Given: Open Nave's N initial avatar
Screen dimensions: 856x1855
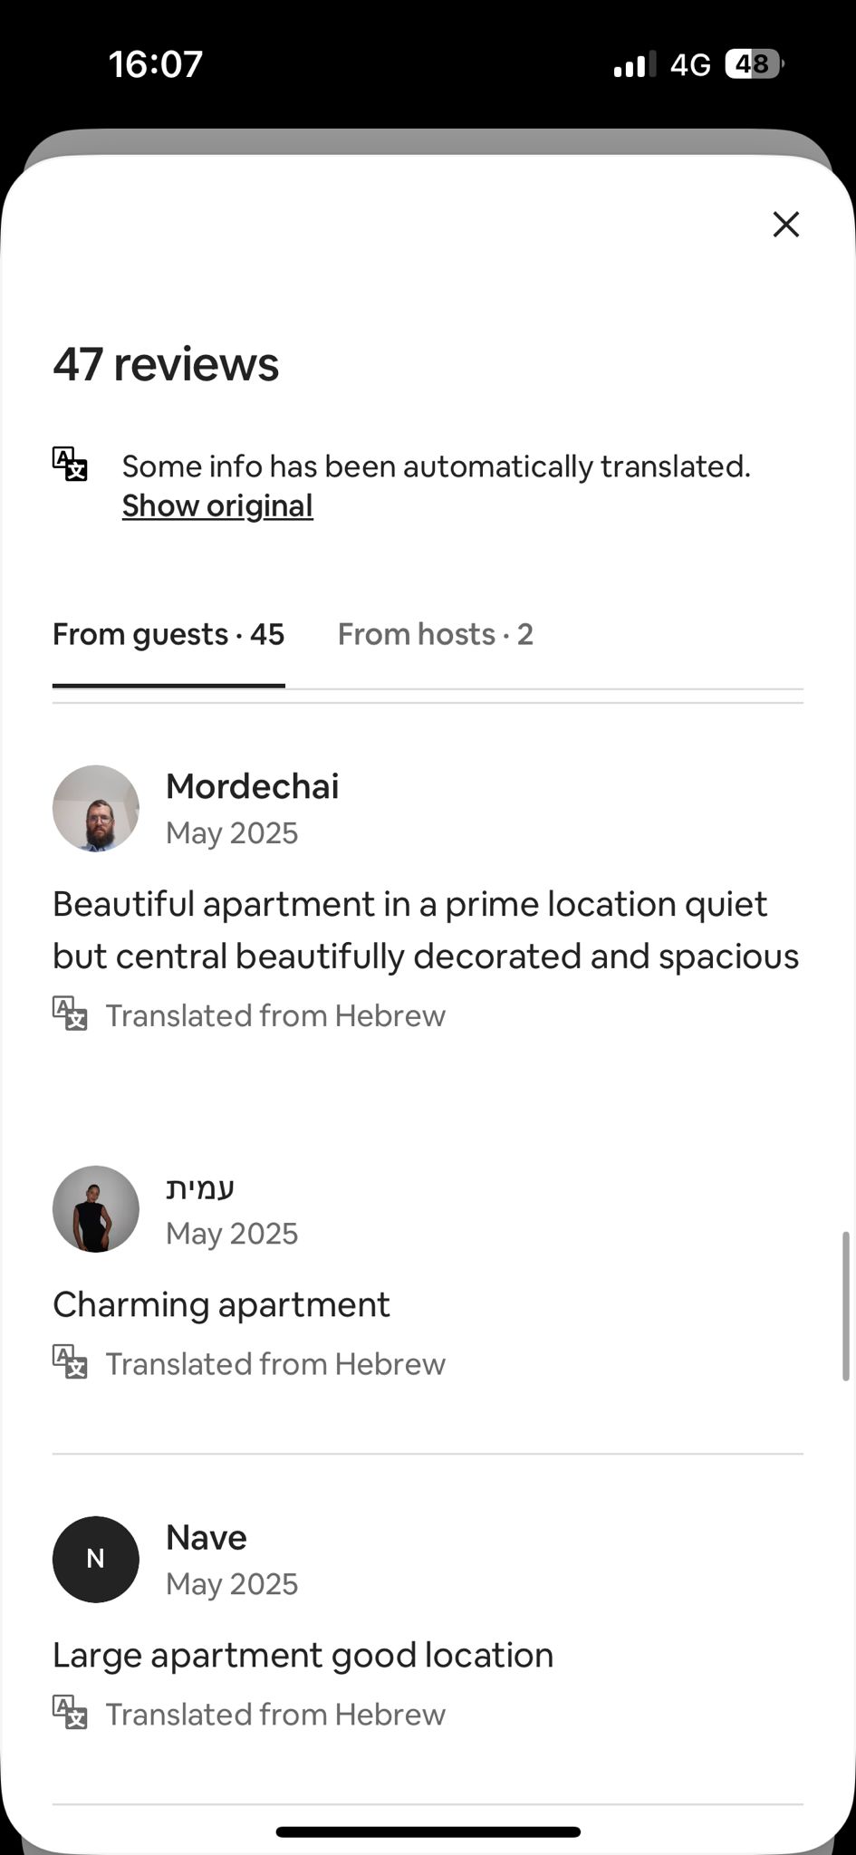Looking at the screenshot, I should click(96, 1559).
